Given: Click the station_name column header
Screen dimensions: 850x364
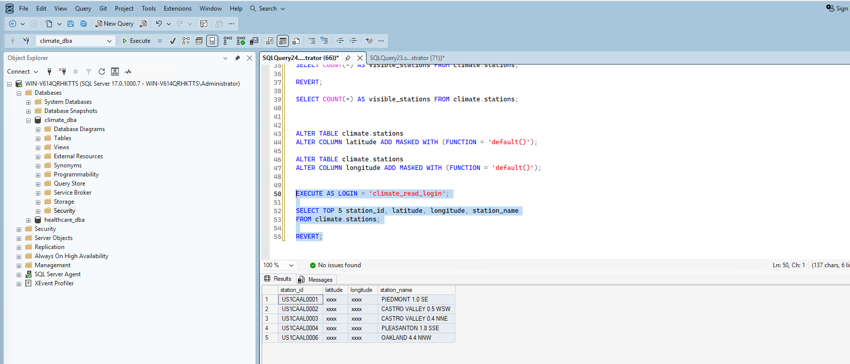Looking at the screenshot, I should (416, 290).
